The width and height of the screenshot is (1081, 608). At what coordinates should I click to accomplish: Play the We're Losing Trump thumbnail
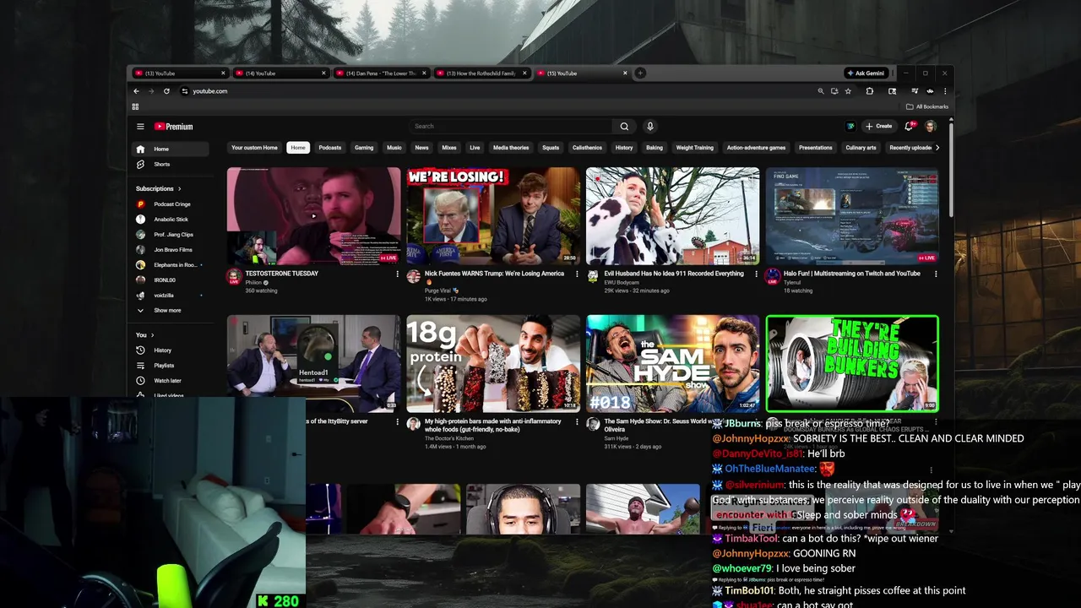pos(493,216)
